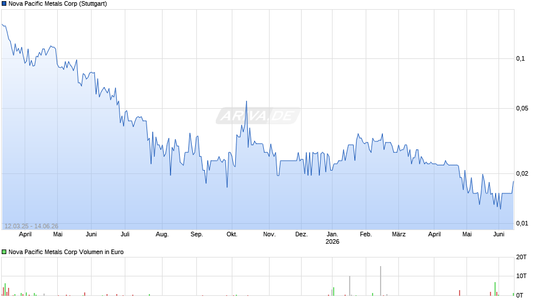Click the 'Dez.' month label
The image size is (538, 301).
coord(301,234)
